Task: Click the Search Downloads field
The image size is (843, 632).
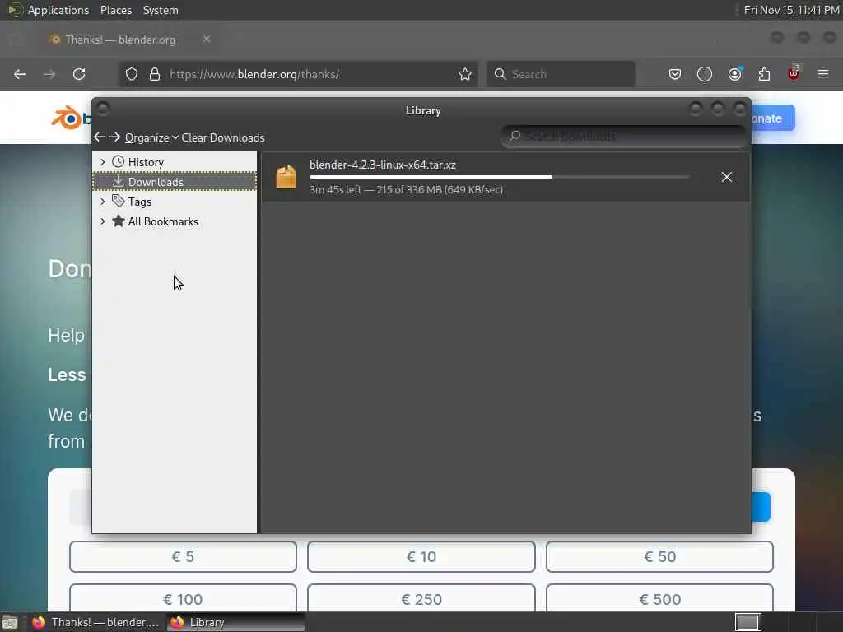Action: (x=624, y=137)
